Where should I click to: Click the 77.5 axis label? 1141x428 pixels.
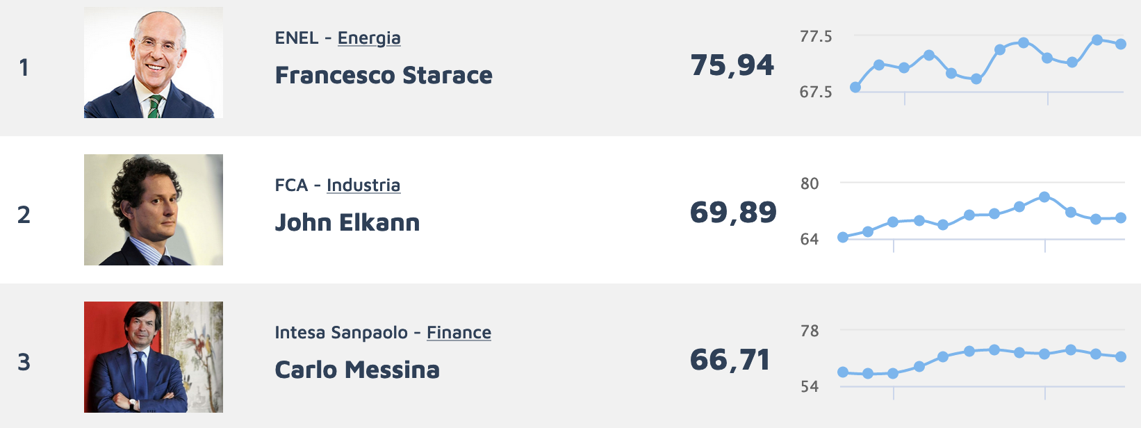[816, 37]
